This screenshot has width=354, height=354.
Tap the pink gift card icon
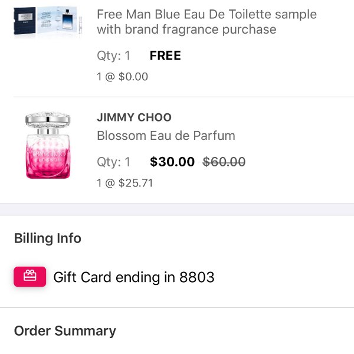pyautogui.click(x=30, y=277)
